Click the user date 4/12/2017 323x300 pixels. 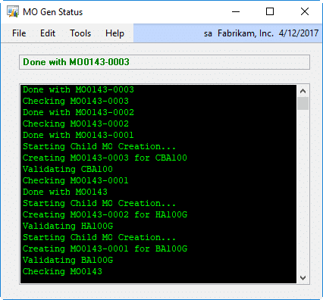pos(299,33)
